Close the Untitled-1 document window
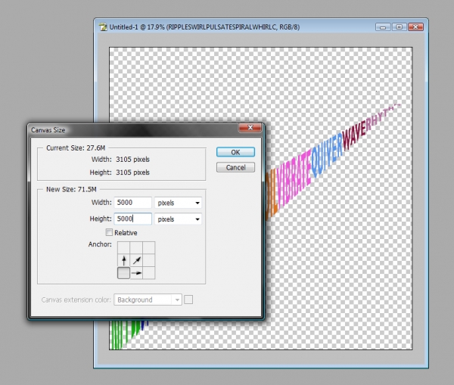This screenshot has width=454, height=385. pyautogui.click(x=415, y=27)
